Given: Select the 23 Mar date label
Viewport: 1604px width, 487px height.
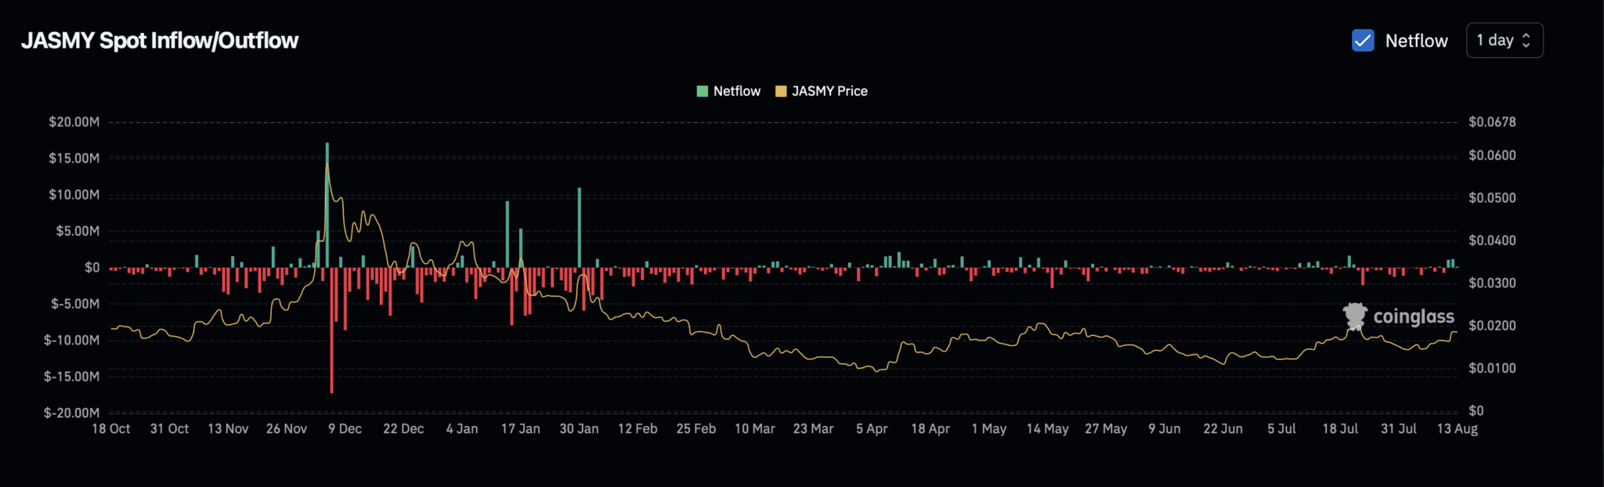Looking at the screenshot, I should (x=813, y=429).
